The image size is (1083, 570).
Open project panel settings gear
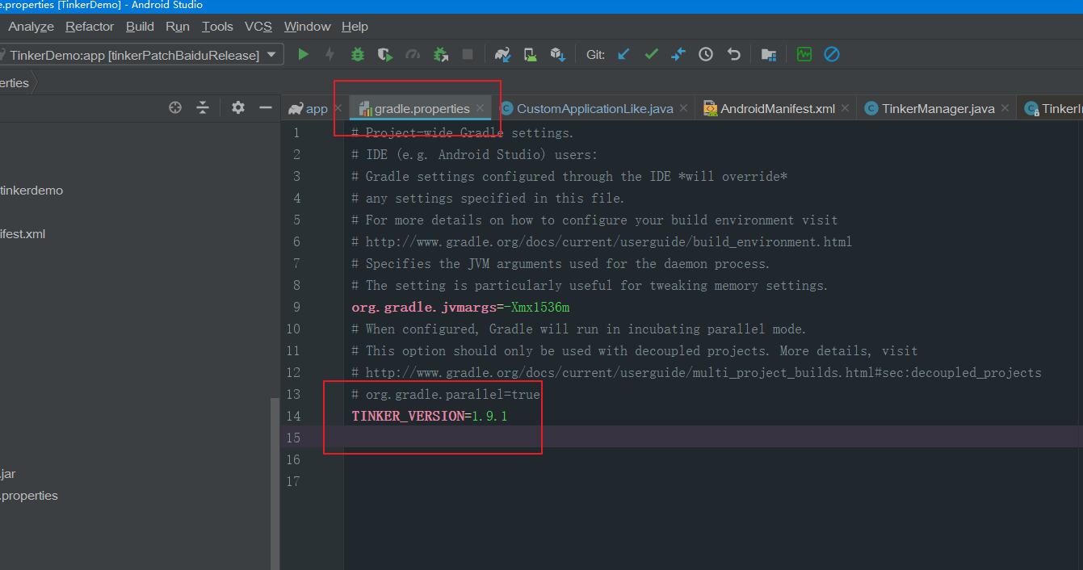click(x=237, y=107)
